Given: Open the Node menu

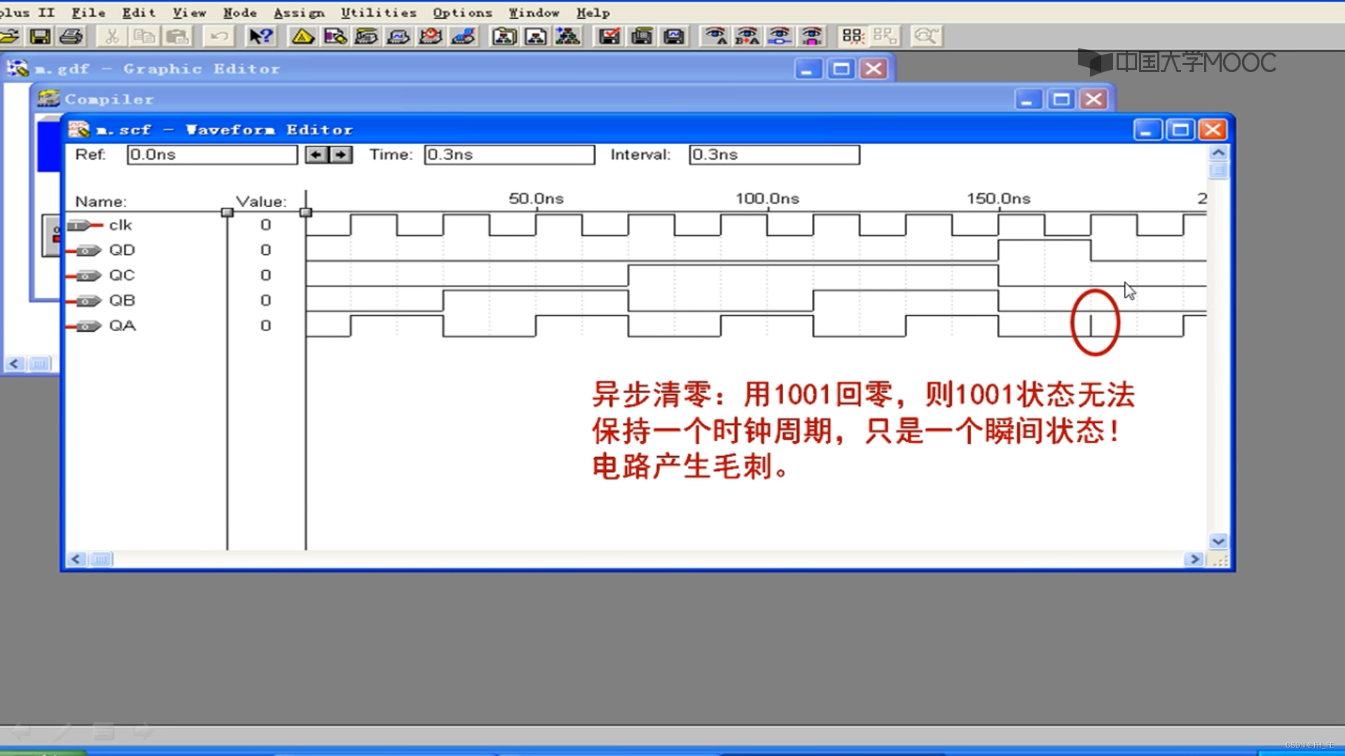Looking at the screenshot, I should (240, 13).
